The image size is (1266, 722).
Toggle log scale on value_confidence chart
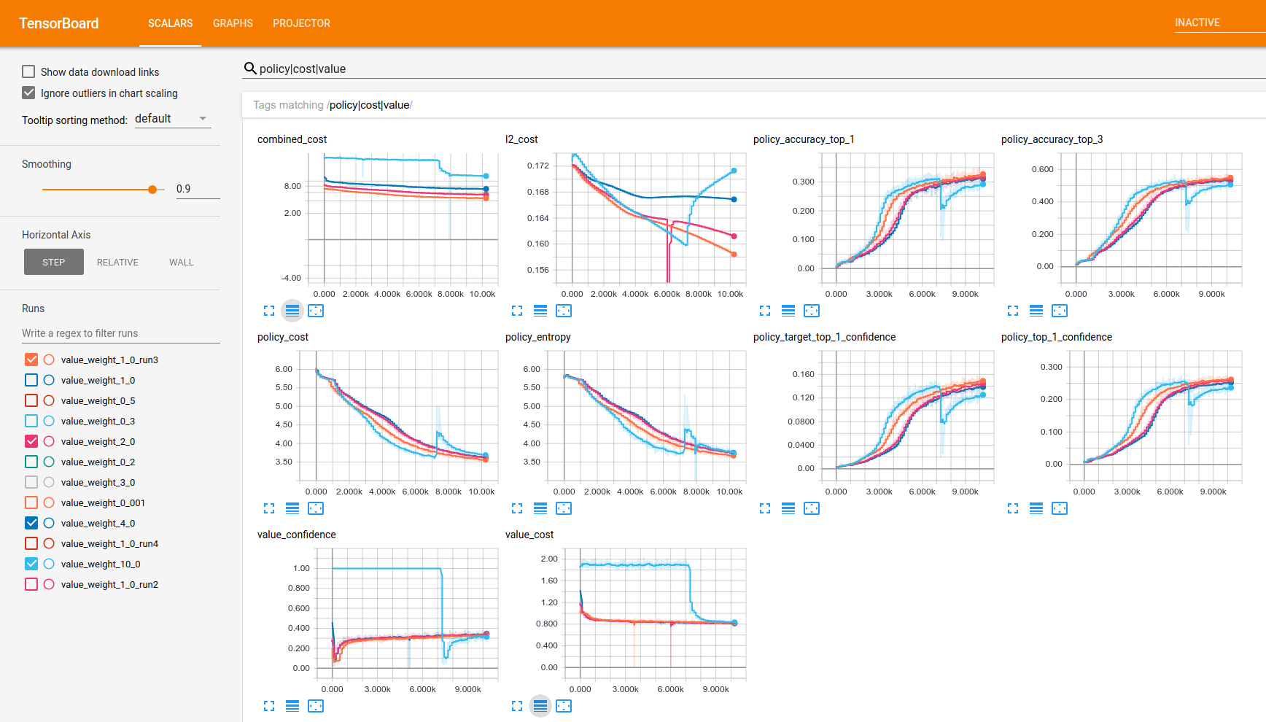point(292,706)
